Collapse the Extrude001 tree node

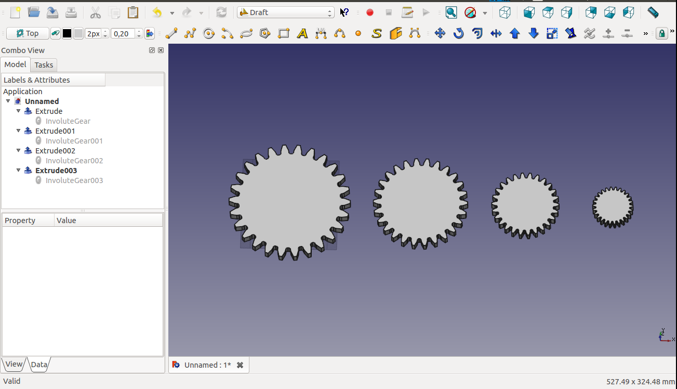pos(19,131)
